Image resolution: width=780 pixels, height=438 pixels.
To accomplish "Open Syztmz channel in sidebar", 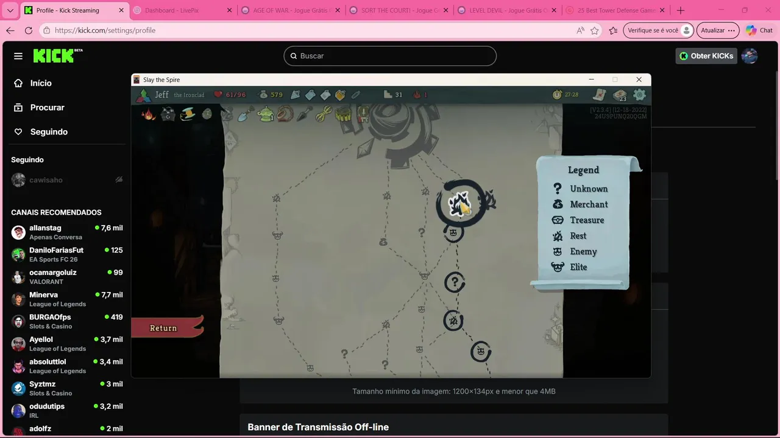I will (x=66, y=388).
